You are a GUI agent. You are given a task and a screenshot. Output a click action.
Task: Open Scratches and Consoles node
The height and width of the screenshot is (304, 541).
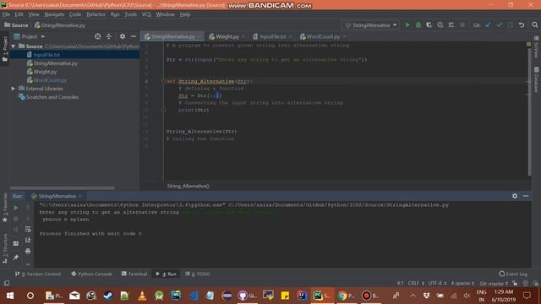click(52, 97)
